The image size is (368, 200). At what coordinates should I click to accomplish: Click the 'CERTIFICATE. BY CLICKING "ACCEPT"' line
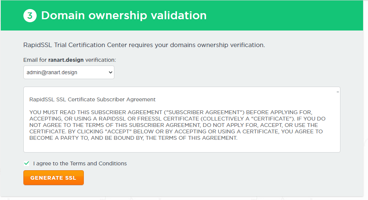(176, 131)
